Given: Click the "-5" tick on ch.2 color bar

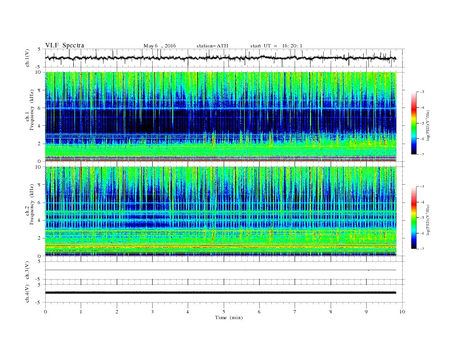Looking at the screenshot, I should (422, 218).
